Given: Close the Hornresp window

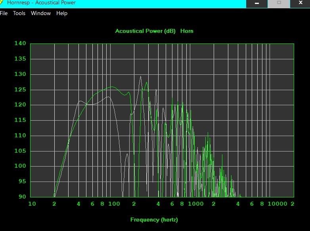Looking at the screenshot, I should [x=300, y=4].
